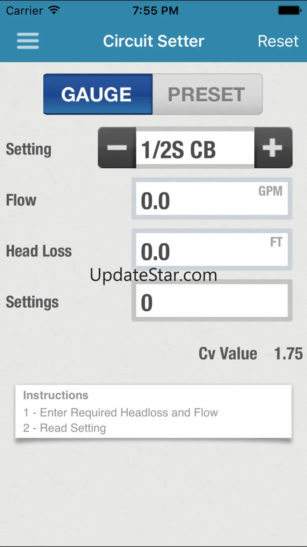Increase valve setting with plus button
Viewport: 307px width, 547px height.
[x=273, y=148]
